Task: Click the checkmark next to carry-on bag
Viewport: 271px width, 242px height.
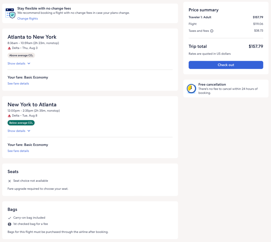Action: [x=10, y=218]
